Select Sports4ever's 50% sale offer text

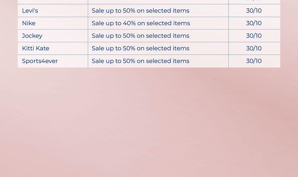click(x=140, y=61)
